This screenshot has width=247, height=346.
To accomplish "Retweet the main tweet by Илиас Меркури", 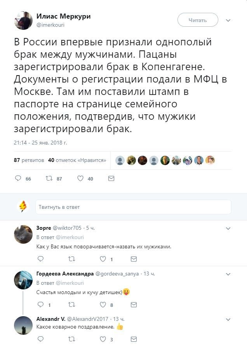I will 49,179.
